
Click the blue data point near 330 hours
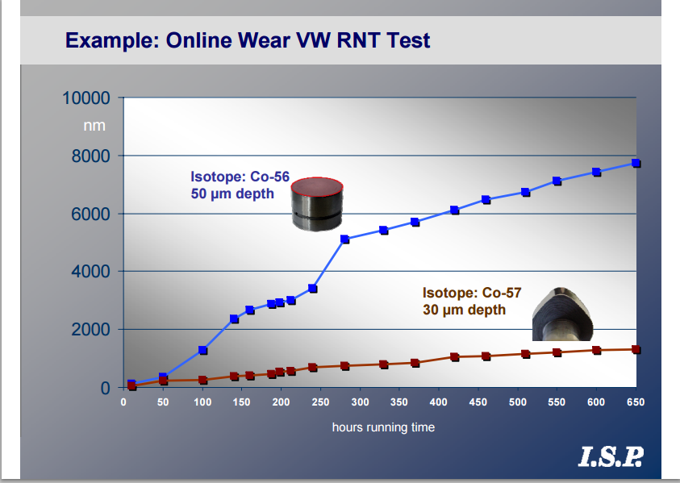pyautogui.click(x=384, y=231)
